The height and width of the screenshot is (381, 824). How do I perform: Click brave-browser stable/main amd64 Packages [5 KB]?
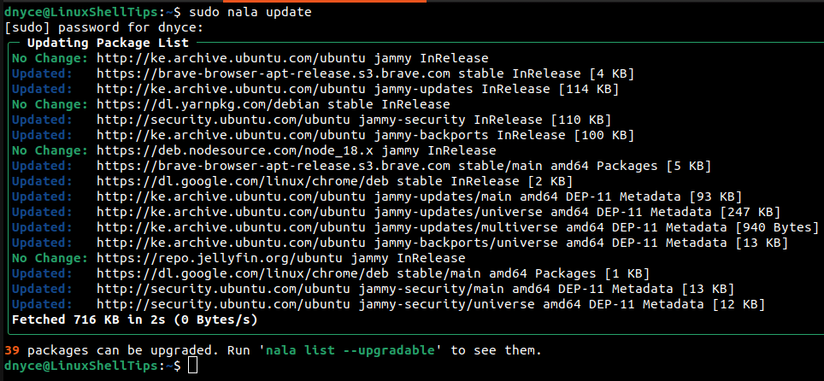[404, 166]
